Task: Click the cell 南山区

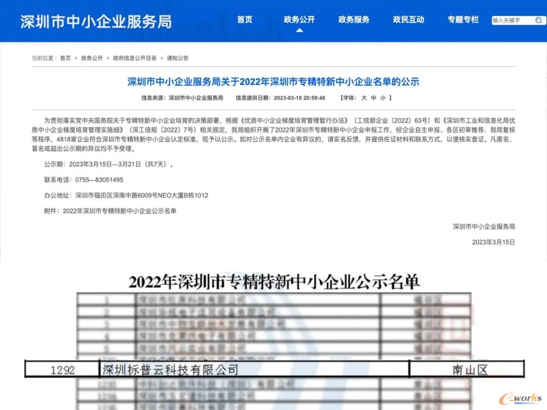Action: pyautogui.click(x=467, y=369)
